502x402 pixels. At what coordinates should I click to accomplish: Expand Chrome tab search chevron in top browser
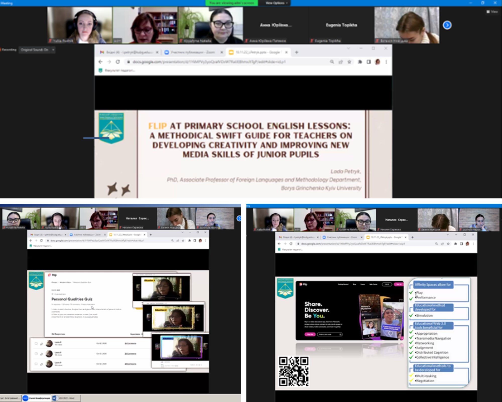pyautogui.click(x=348, y=48)
